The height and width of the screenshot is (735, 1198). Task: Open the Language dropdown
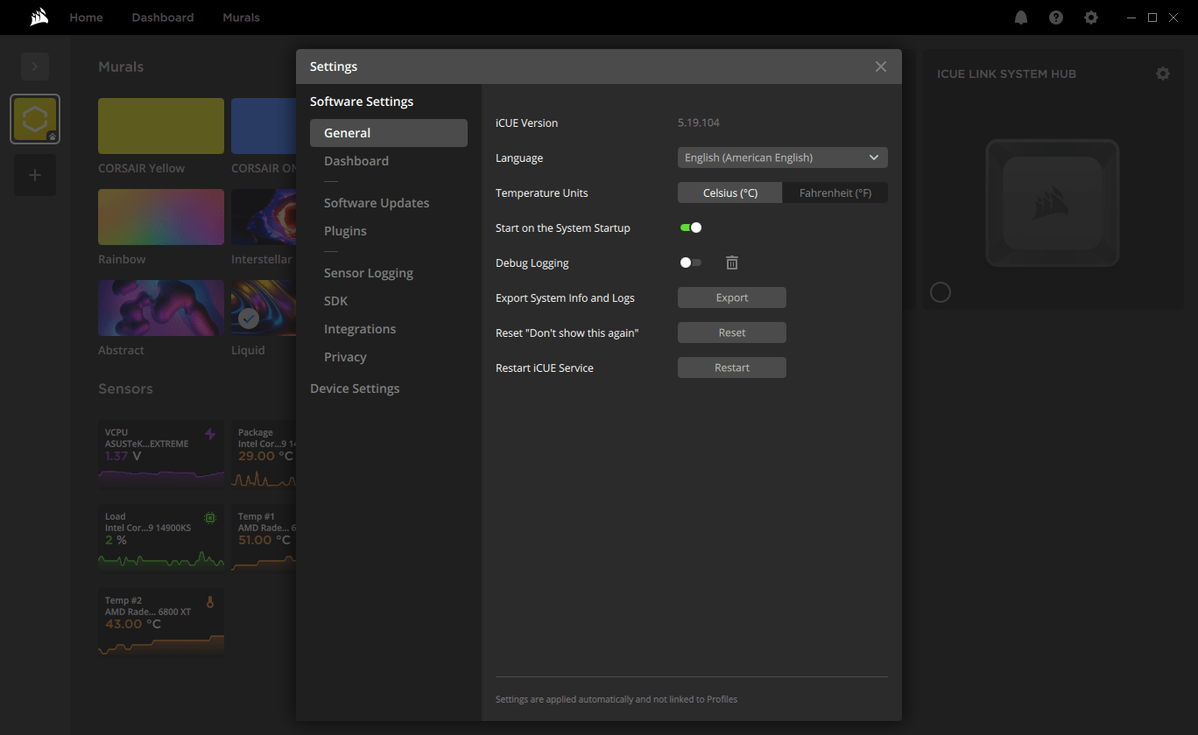coord(782,157)
